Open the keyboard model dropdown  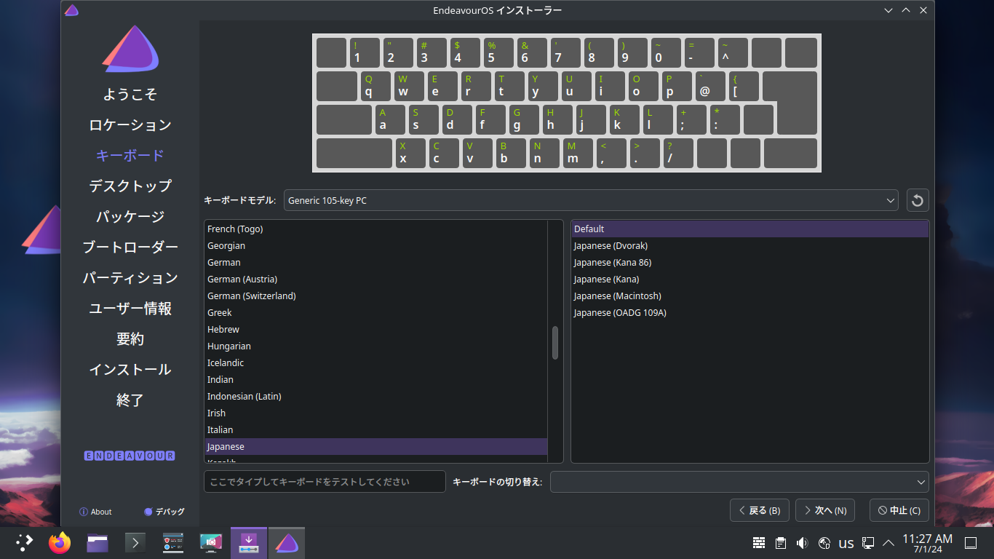click(591, 200)
